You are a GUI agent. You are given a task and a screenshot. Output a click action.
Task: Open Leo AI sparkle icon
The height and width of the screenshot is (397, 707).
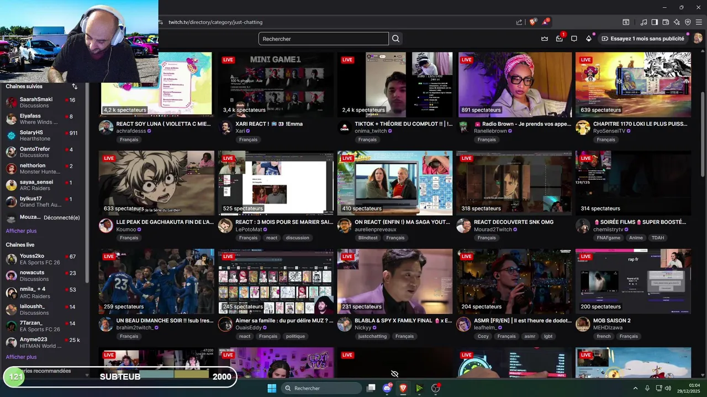[677, 22]
